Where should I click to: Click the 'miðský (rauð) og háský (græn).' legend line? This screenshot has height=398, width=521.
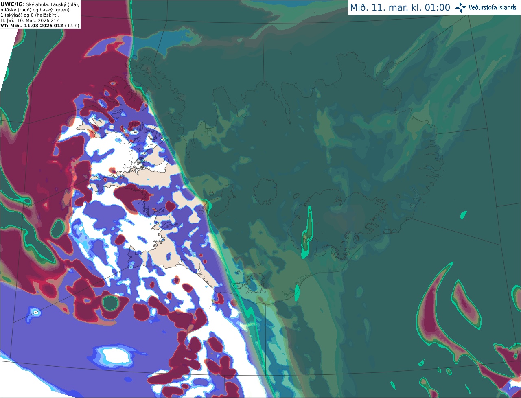pos(36,10)
